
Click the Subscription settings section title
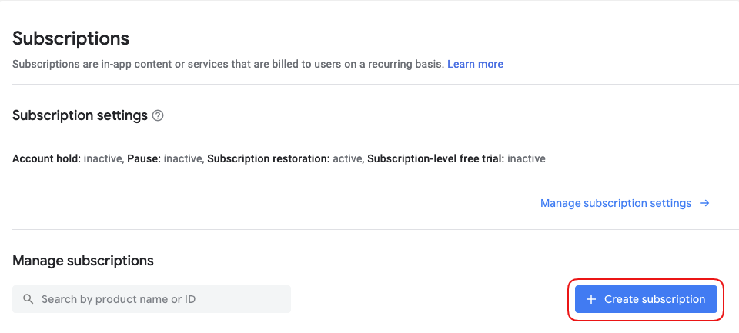point(80,115)
